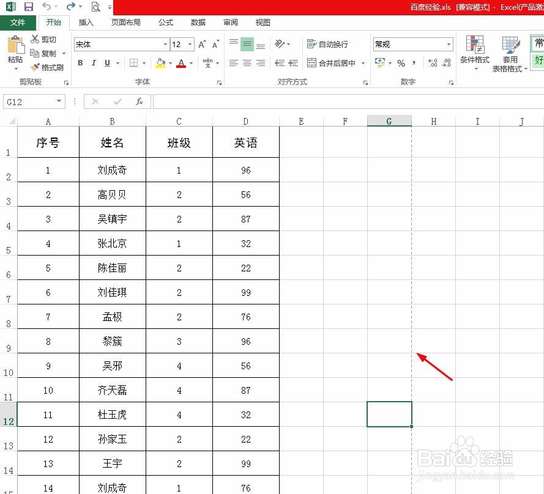This screenshot has height=494, width=544.
Task: Apply the percent style % icon
Action: (x=401, y=63)
